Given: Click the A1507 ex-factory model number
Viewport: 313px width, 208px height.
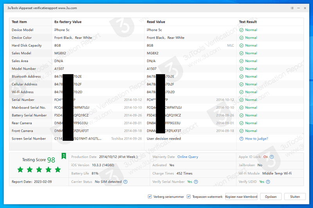Looking at the screenshot, I should (59, 69).
